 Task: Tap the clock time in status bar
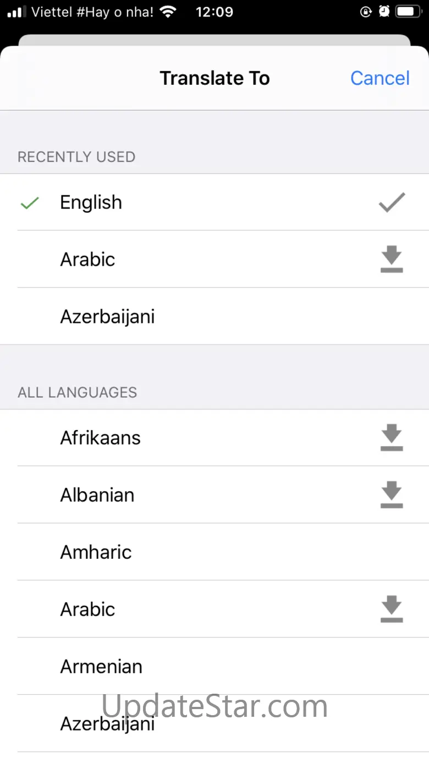pyautogui.click(x=214, y=12)
